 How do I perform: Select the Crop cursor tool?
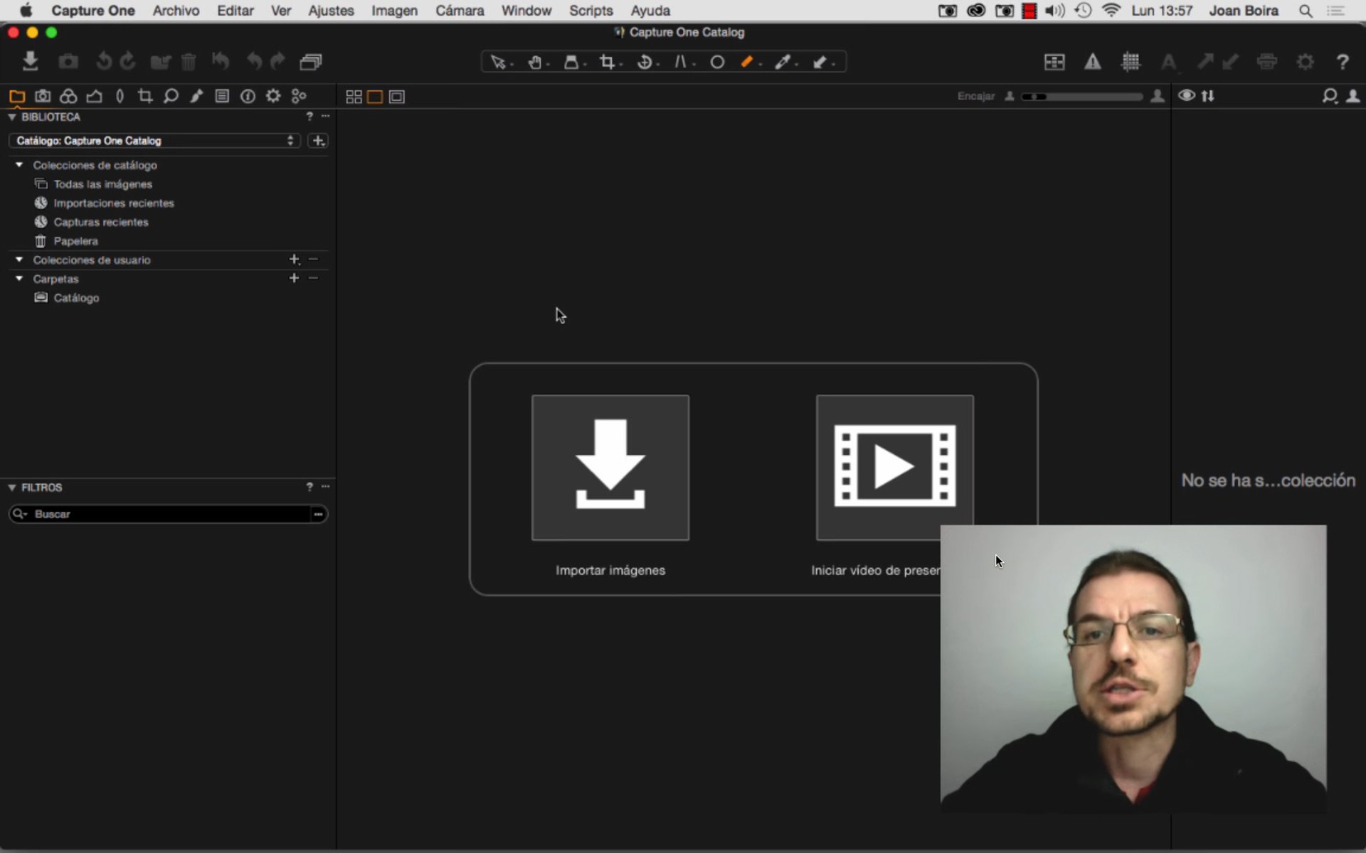point(607,63)
